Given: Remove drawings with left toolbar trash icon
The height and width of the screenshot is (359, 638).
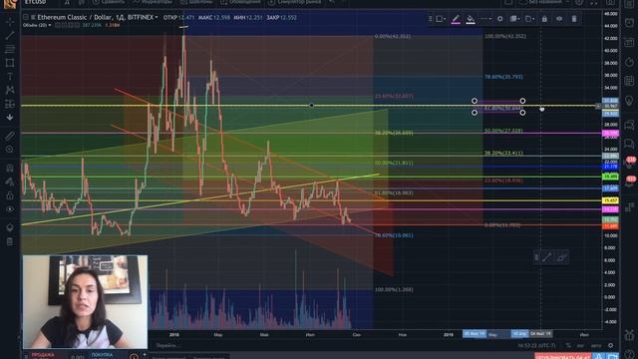Looking at the screenshot, I should (x=10, y=241).
